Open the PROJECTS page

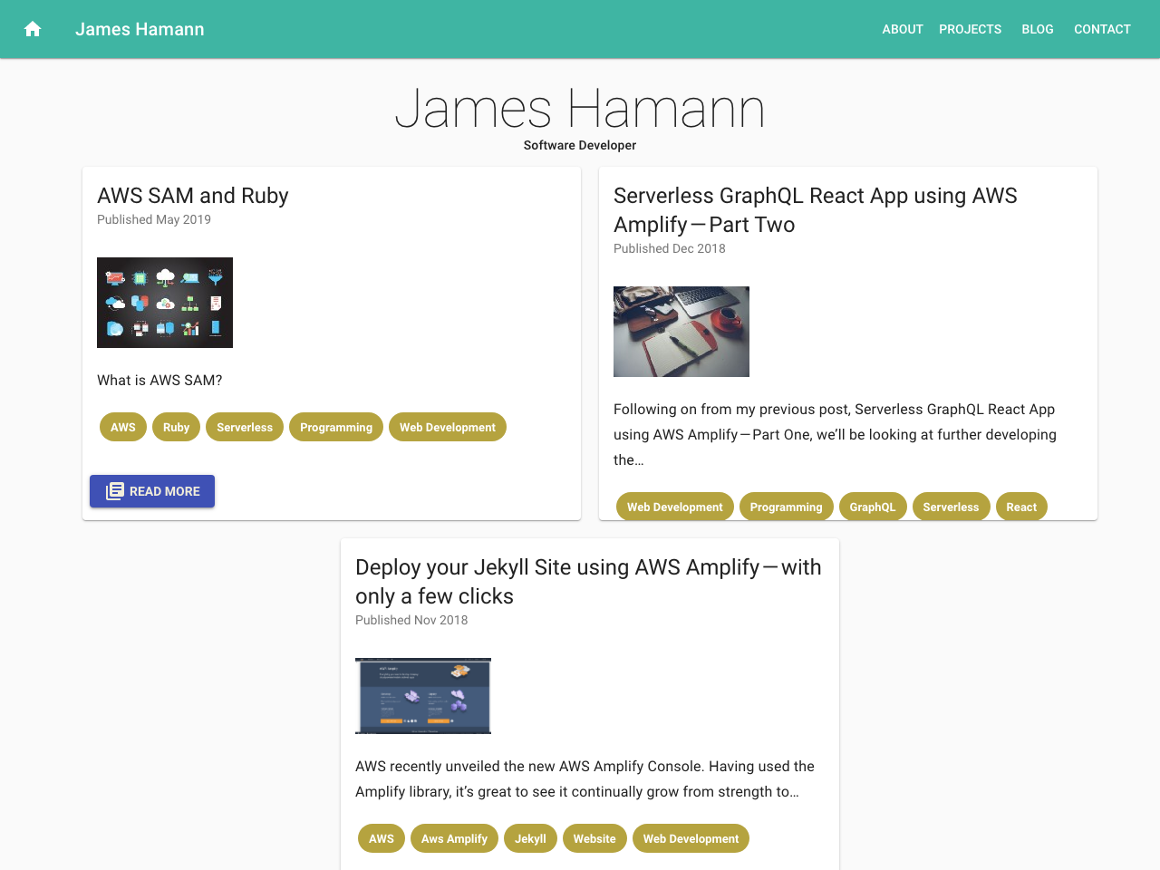pyautogui.click(x=970, y=29)
